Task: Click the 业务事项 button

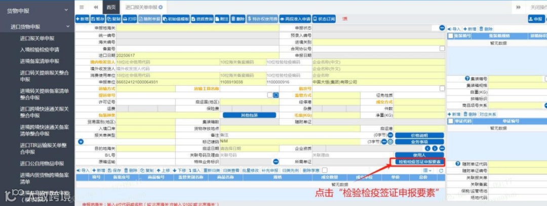Action: (x=419, y=142)
